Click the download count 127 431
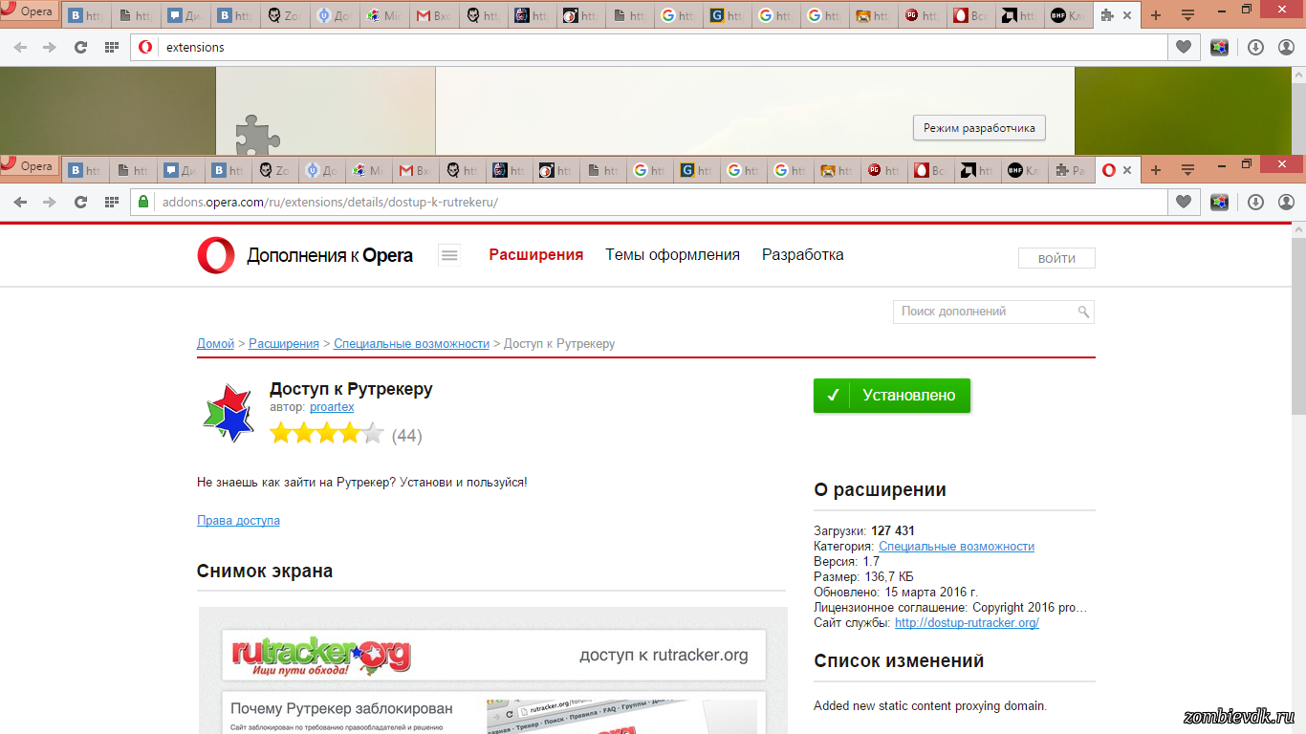This screenshot has height=734, width=1306. pyautogui.click(x=893, y=531)
